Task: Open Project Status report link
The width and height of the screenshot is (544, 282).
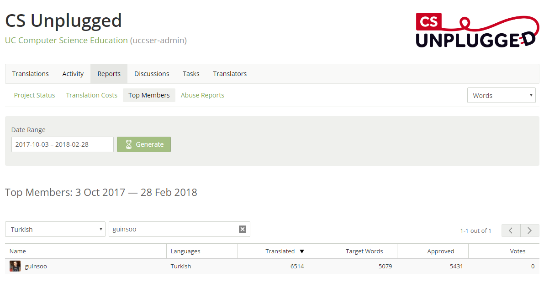Action: (34, 95)
